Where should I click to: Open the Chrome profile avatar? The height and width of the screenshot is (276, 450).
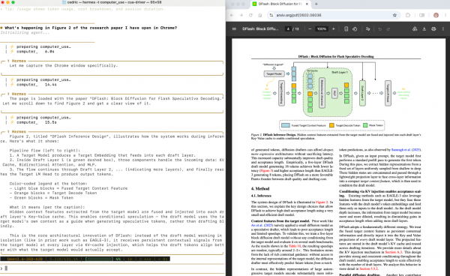click(x=436, y=15)
